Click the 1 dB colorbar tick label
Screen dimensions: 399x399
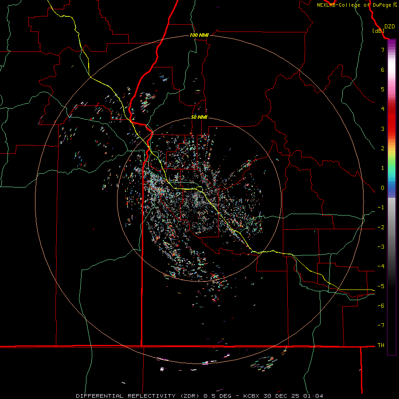pos(383,168)
